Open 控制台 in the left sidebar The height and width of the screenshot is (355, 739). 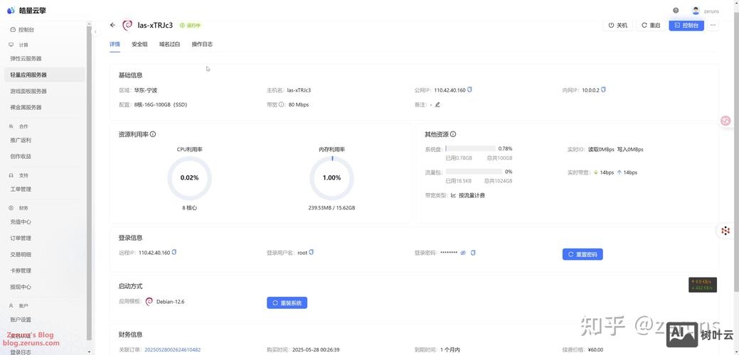(x=26, y=30)
